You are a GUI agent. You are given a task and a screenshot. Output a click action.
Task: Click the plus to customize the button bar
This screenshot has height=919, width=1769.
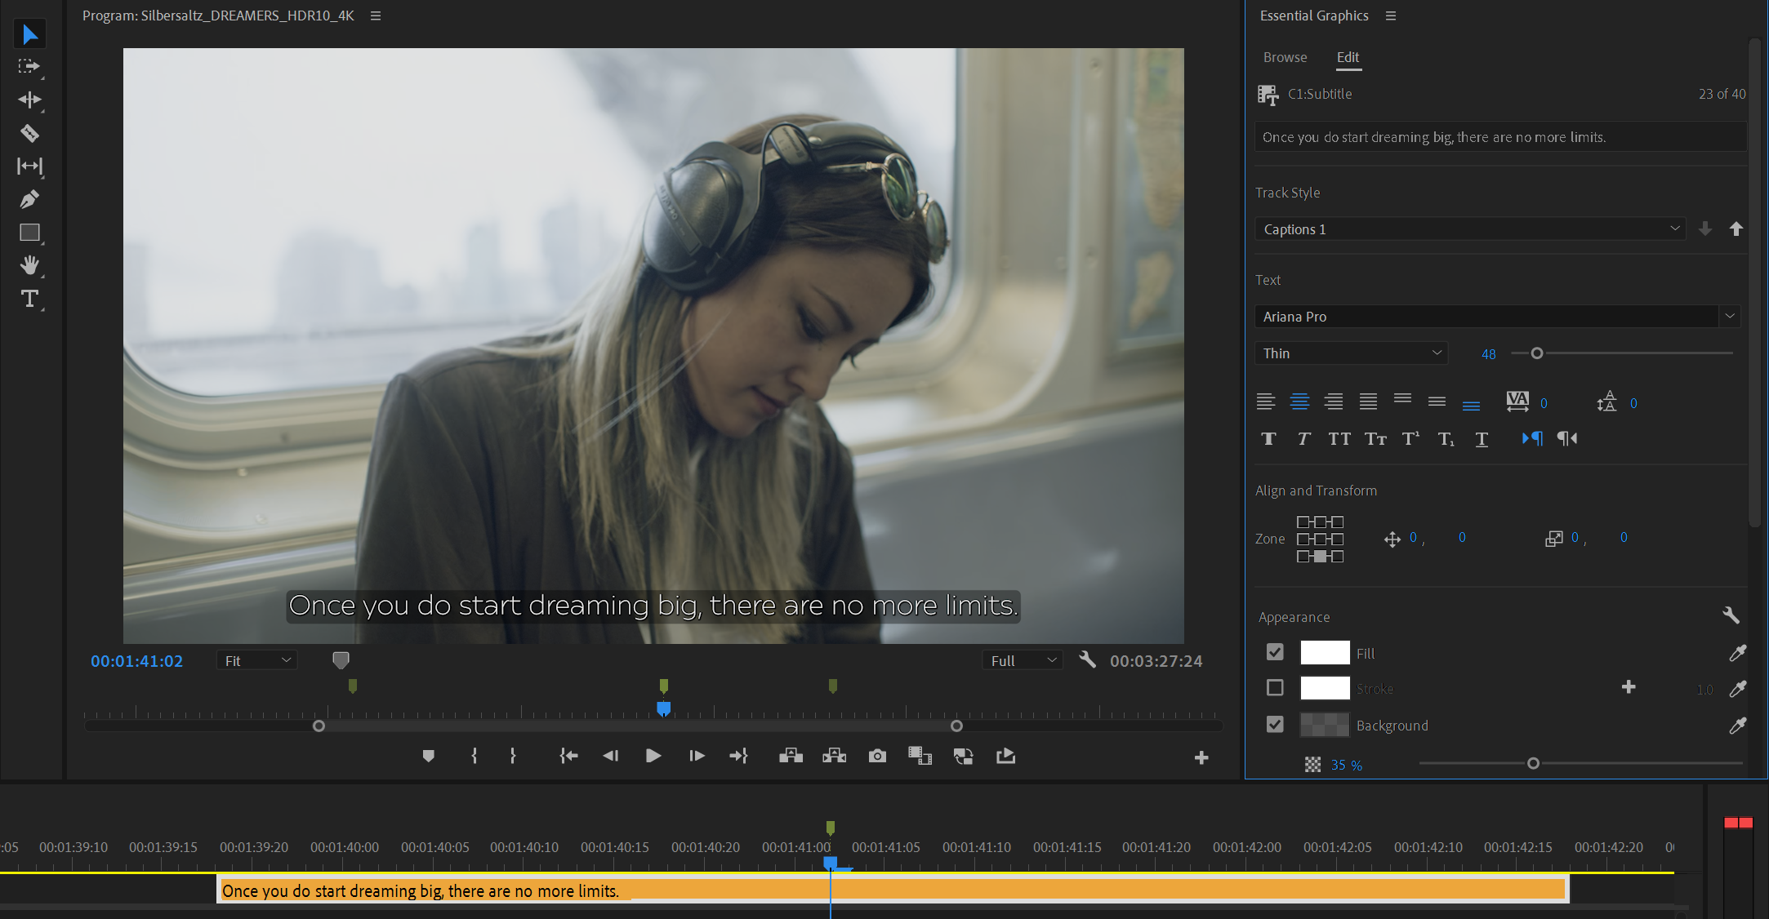click(1201, 757)
